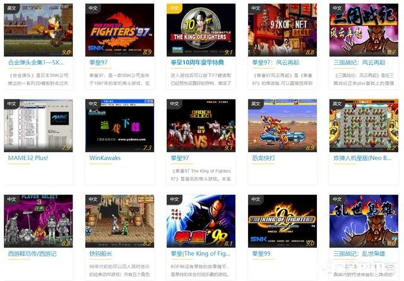
Task: Click the 炸弹人机皇版 game thumbnail
Action: tap(364, 125)
